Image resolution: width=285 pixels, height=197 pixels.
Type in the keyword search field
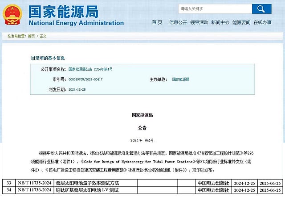pos(214,9)
